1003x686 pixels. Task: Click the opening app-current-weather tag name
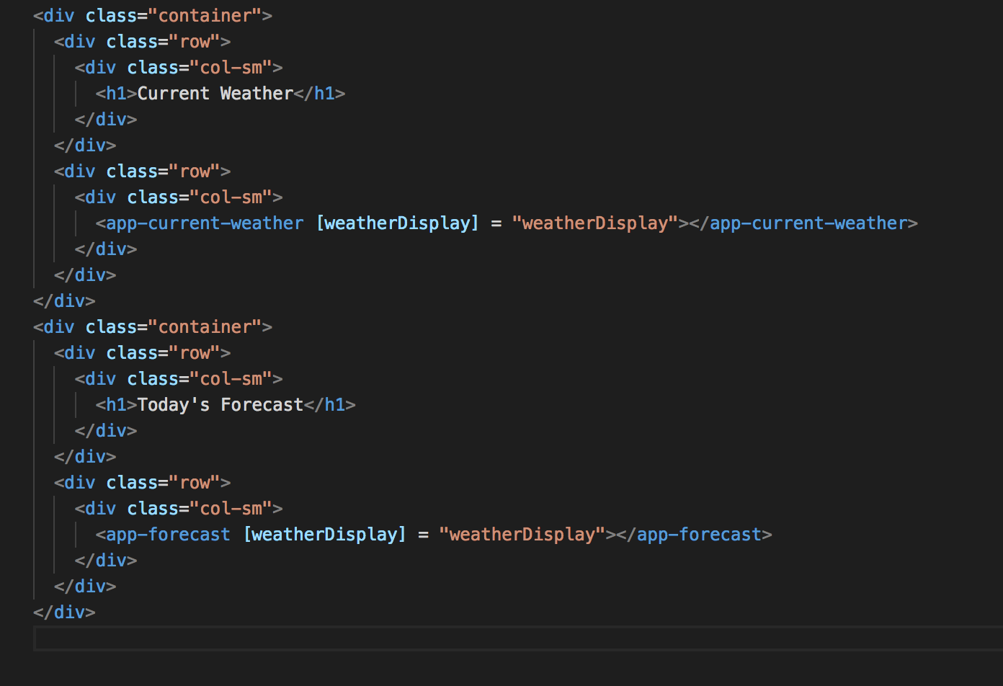pyautogui.click(x=205, y=223)
